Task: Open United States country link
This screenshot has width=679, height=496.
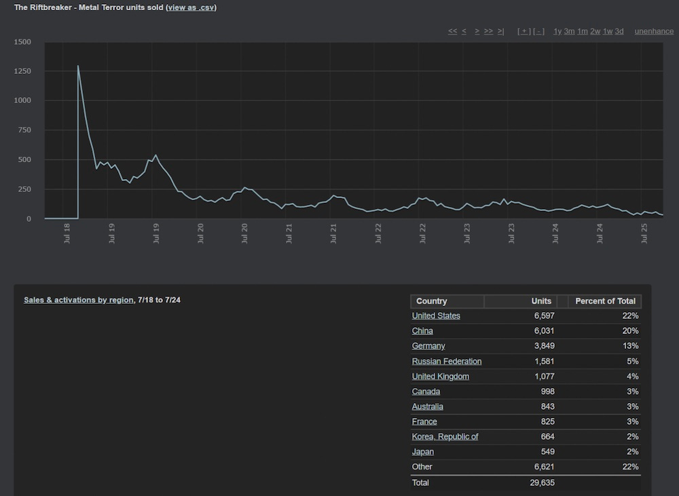Action: (x=436, y=316)
